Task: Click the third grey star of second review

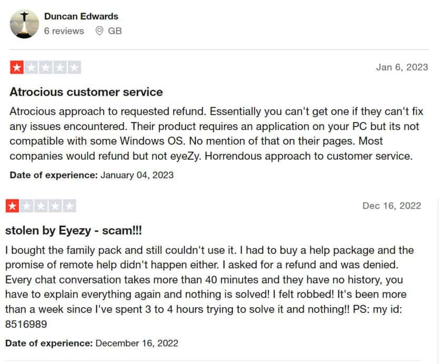Action: click(41, 206)
